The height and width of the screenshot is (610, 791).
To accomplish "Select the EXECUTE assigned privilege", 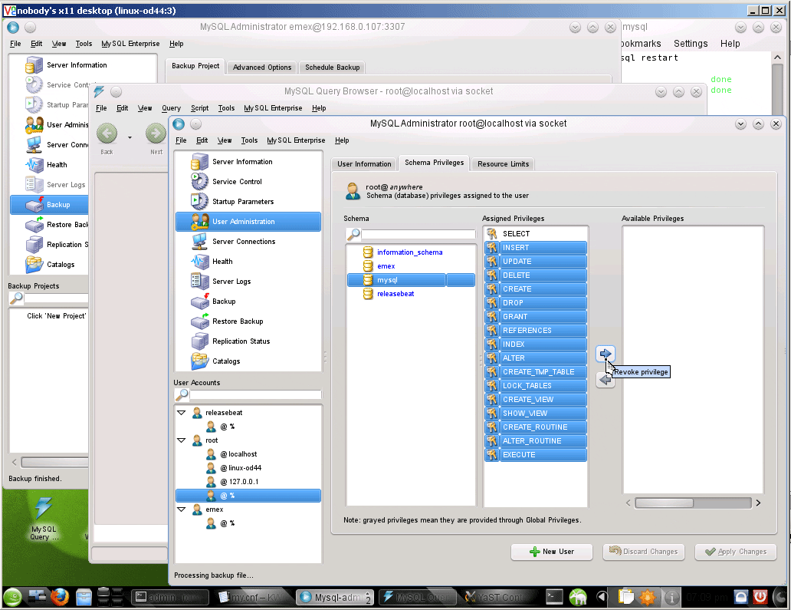I will [x=536, y=454].
